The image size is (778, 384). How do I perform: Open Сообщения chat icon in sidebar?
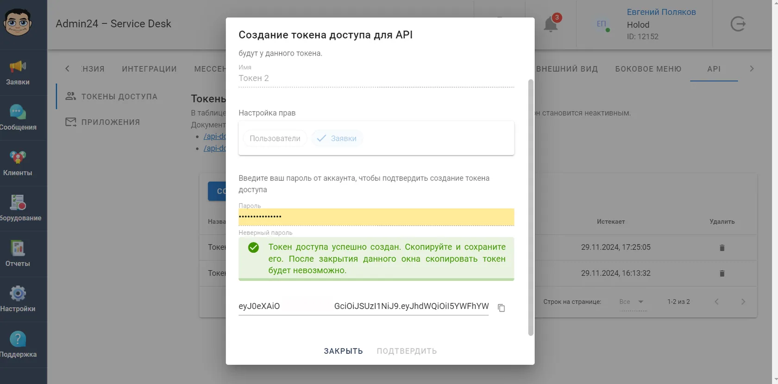tap(18, 112)
